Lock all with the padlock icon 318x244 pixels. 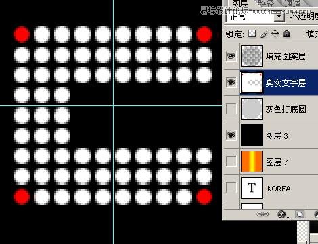pos(286,34)
